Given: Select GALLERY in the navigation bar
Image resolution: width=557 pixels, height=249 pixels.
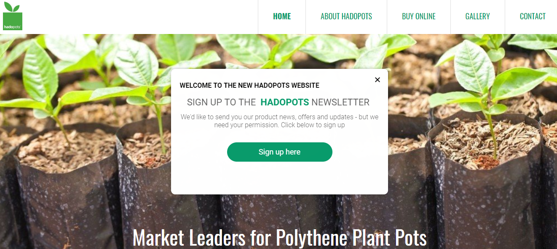Looking at the screenshot, I should pos(478,16).
